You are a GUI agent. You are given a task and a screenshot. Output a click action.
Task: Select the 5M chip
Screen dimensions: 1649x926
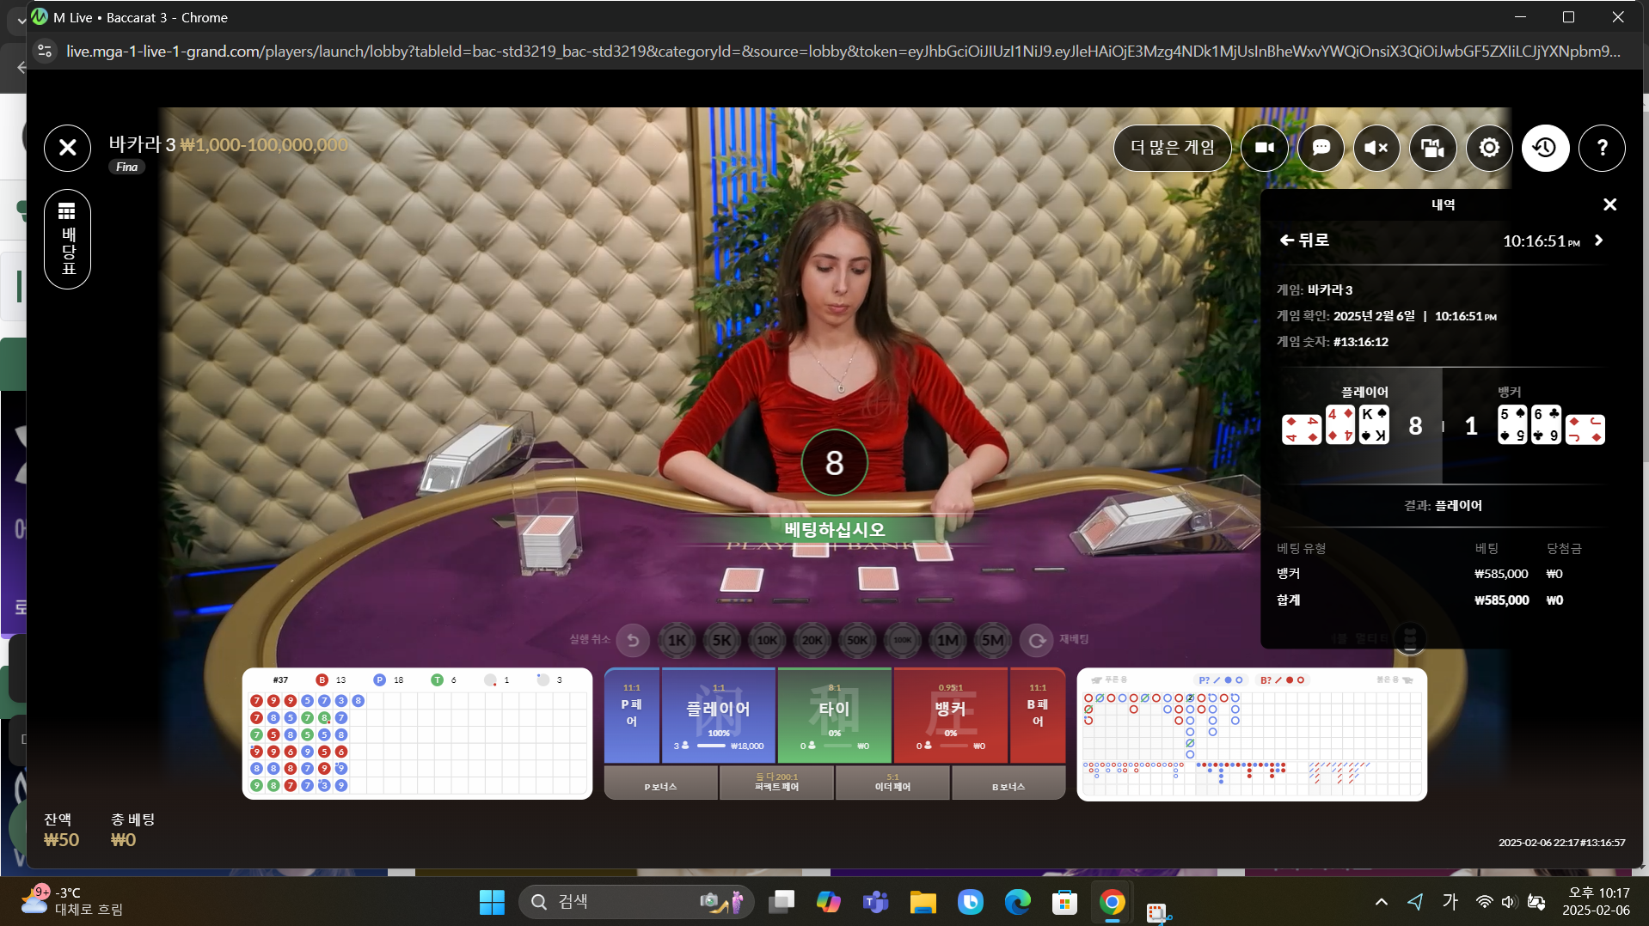click(x=993, y=640)
